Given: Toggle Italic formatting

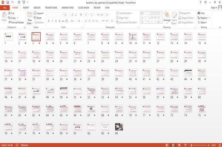Looking at the screenshot, I should coord(52,21).
